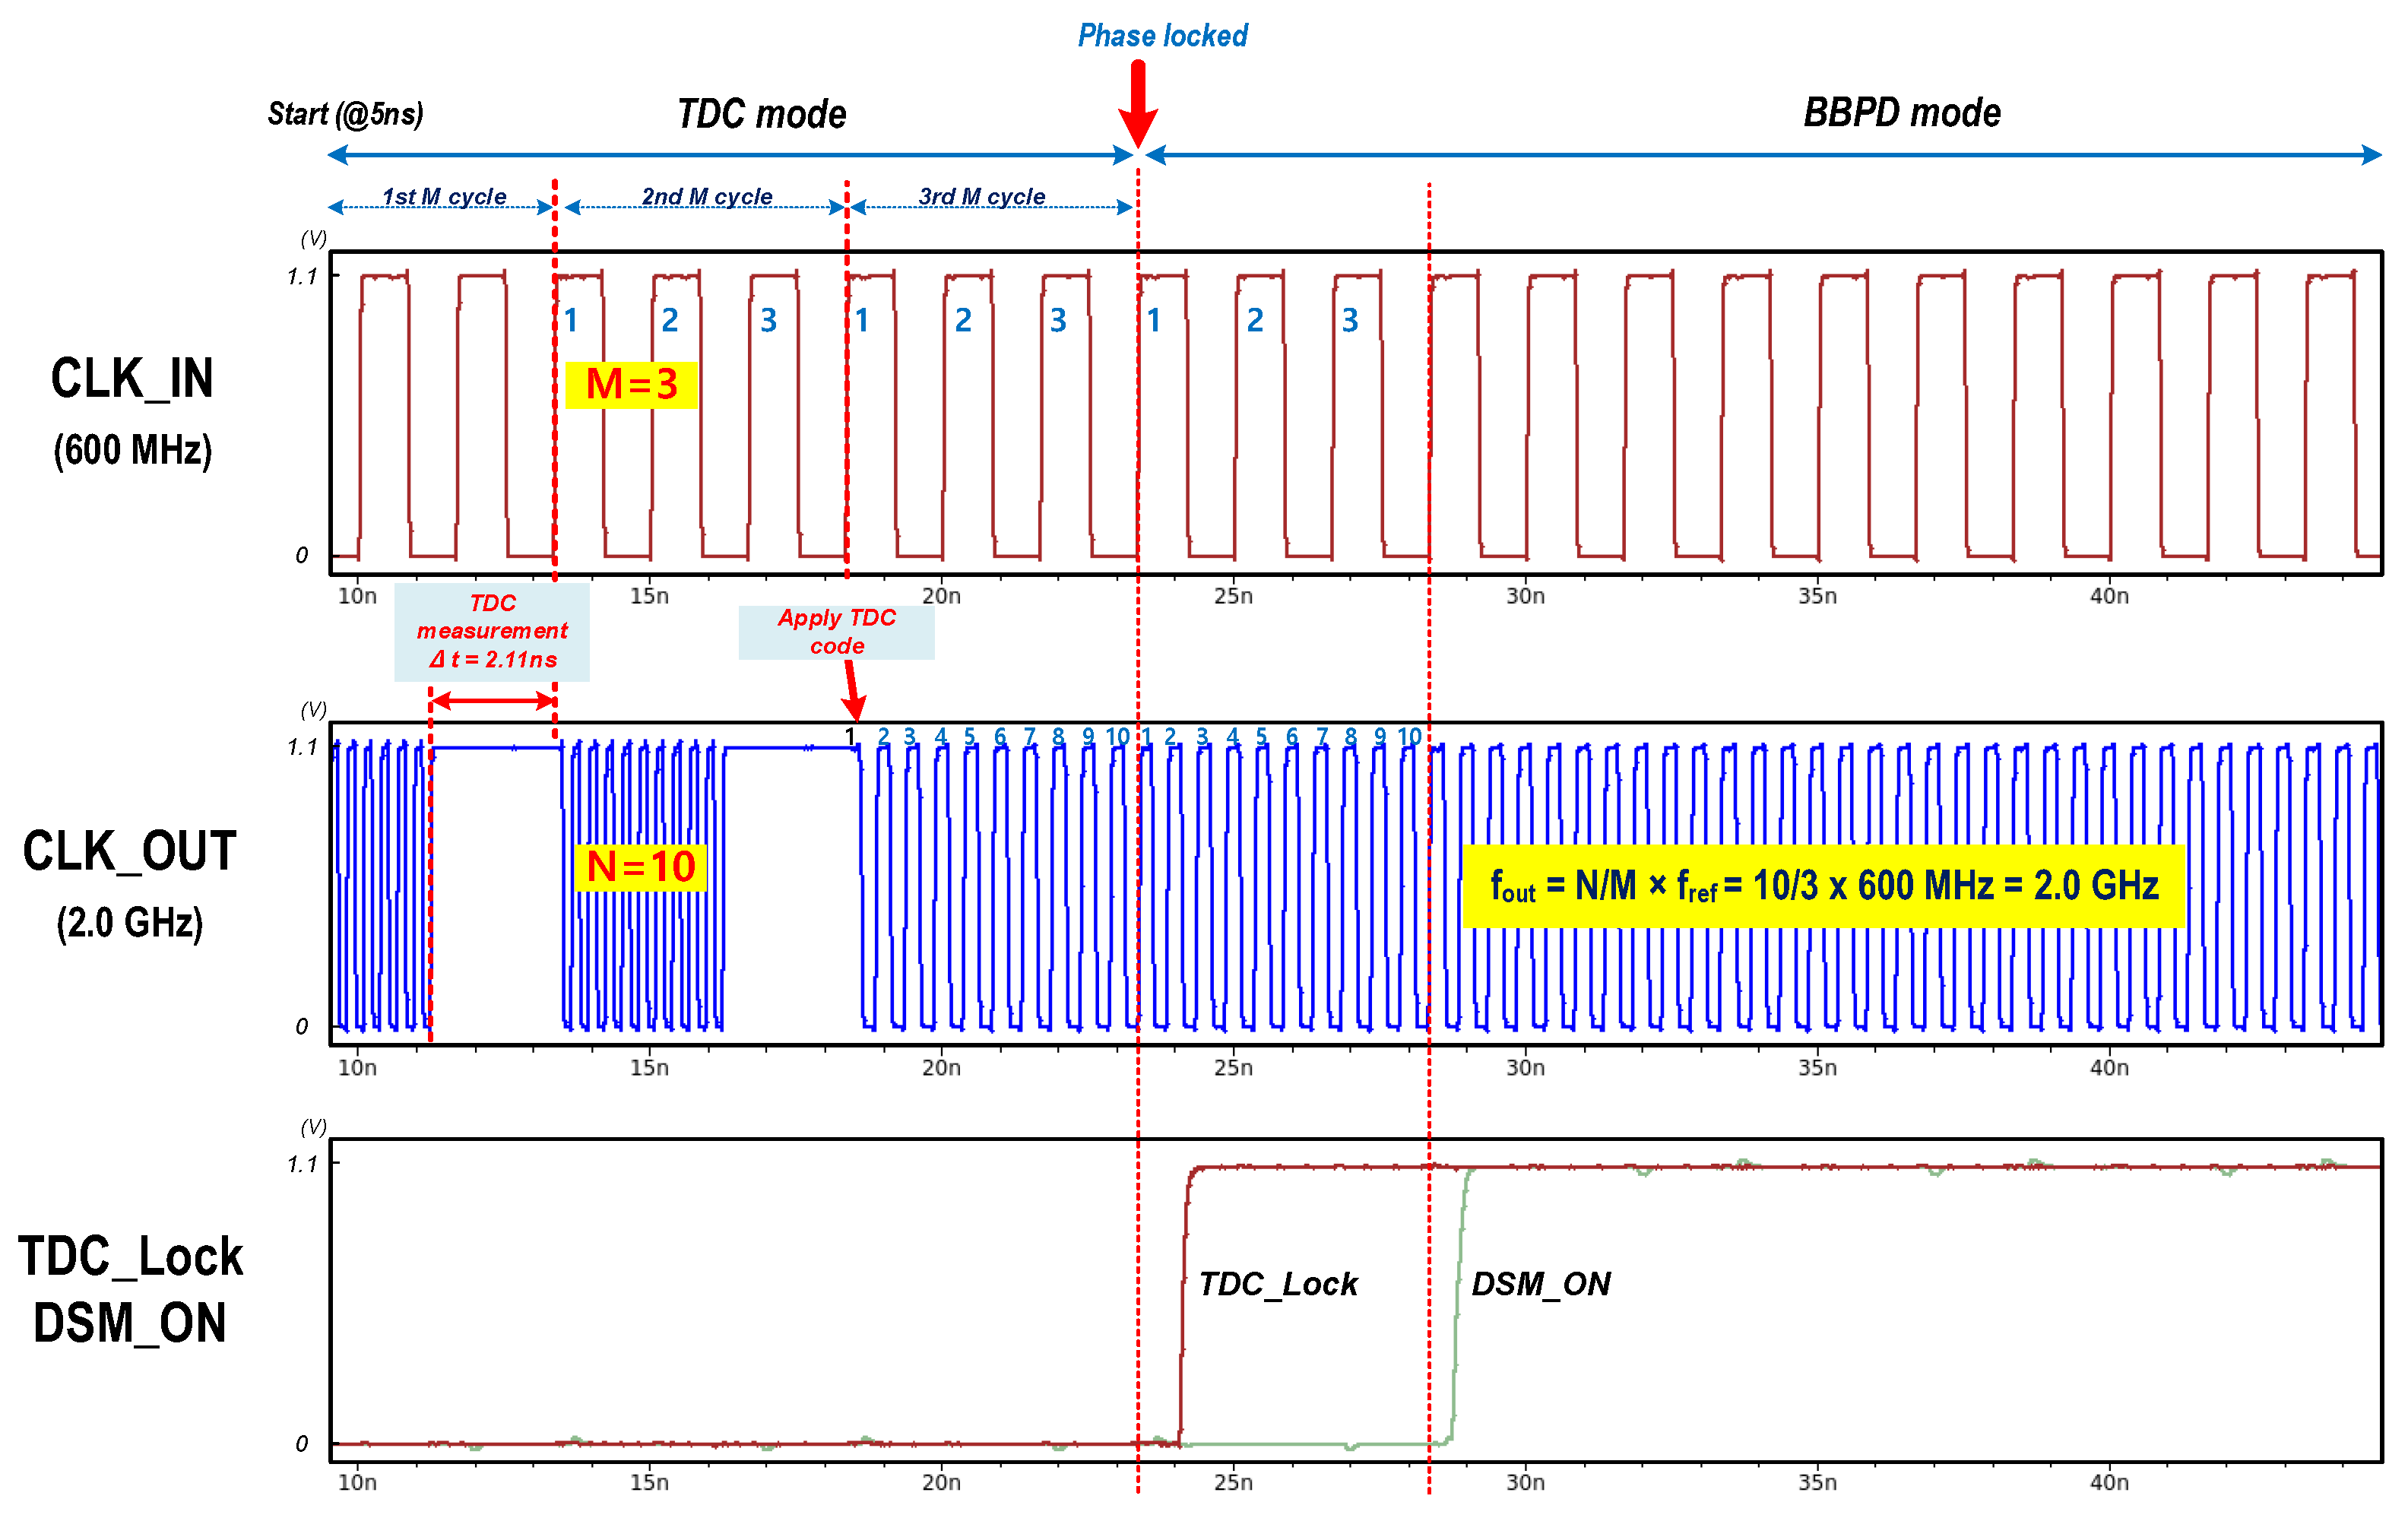Click the Start (@5ns) label
This screenshot has width=2408, height=1518.
(345, 114)
